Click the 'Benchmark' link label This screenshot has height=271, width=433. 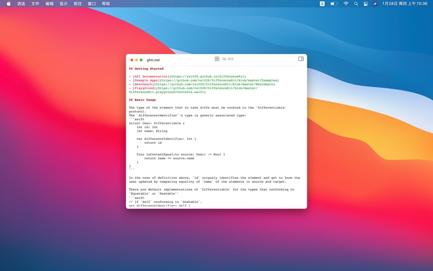(x=143, y=84)
